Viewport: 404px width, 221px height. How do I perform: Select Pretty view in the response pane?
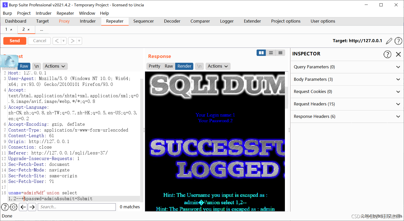pos(155,66)
